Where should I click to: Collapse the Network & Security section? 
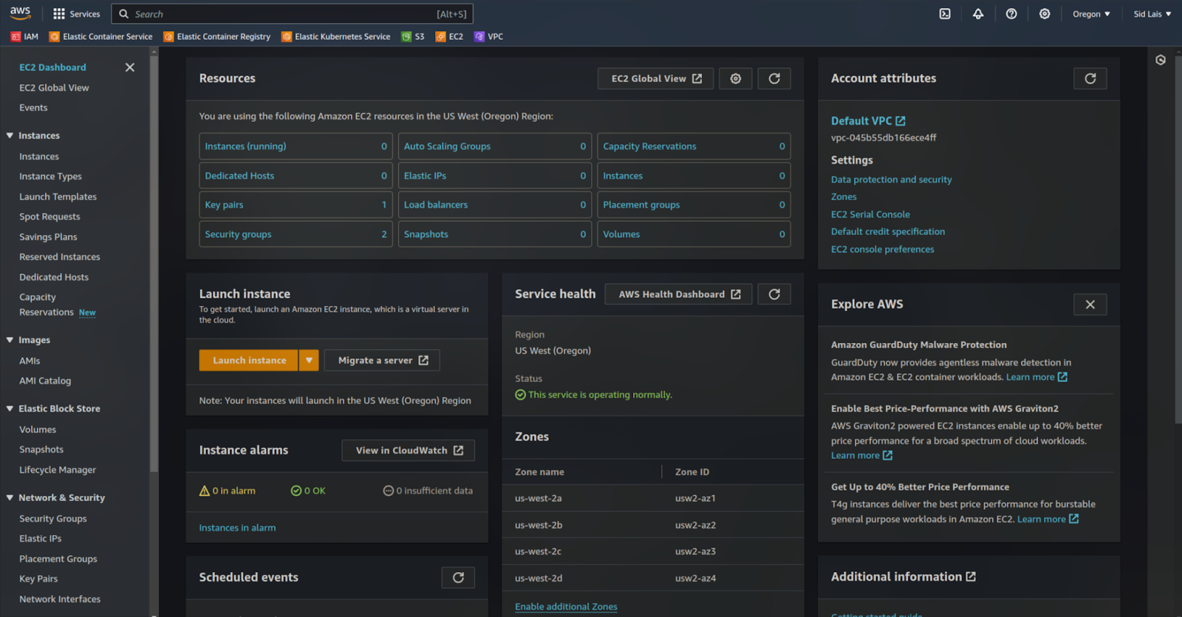pos(10,498)
